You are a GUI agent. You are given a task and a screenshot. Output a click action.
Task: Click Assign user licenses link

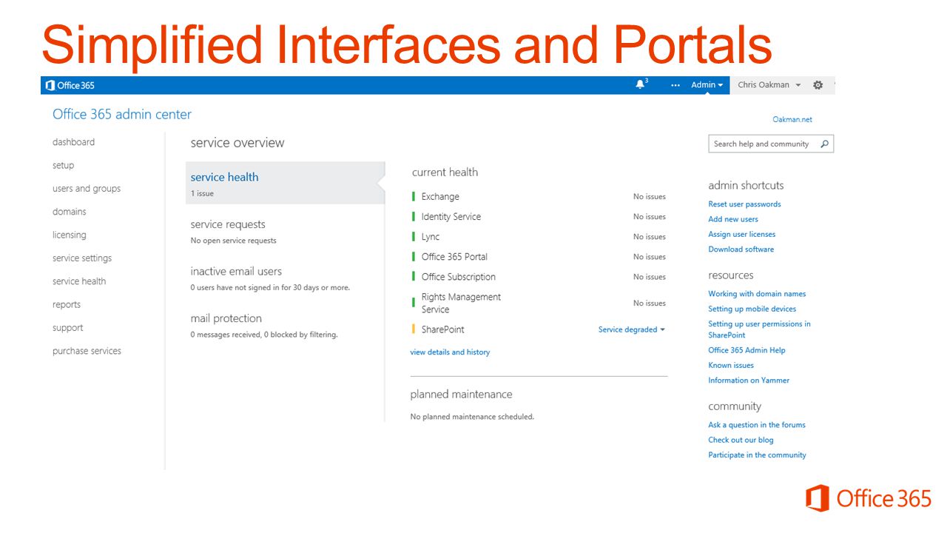(x=742, y=234)
